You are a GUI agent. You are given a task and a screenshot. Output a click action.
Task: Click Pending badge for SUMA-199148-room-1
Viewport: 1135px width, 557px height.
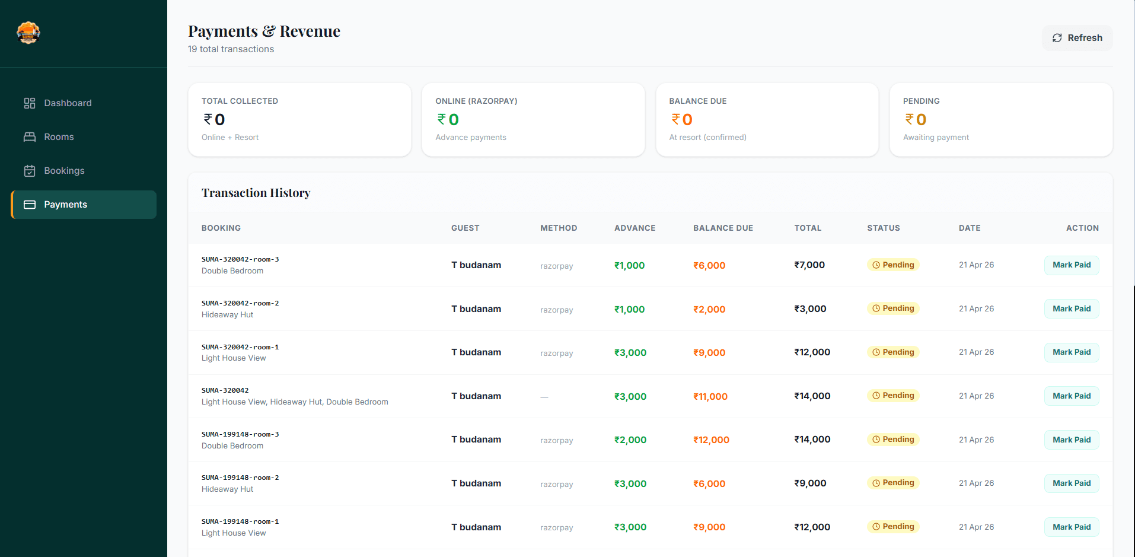pos(893,526)
